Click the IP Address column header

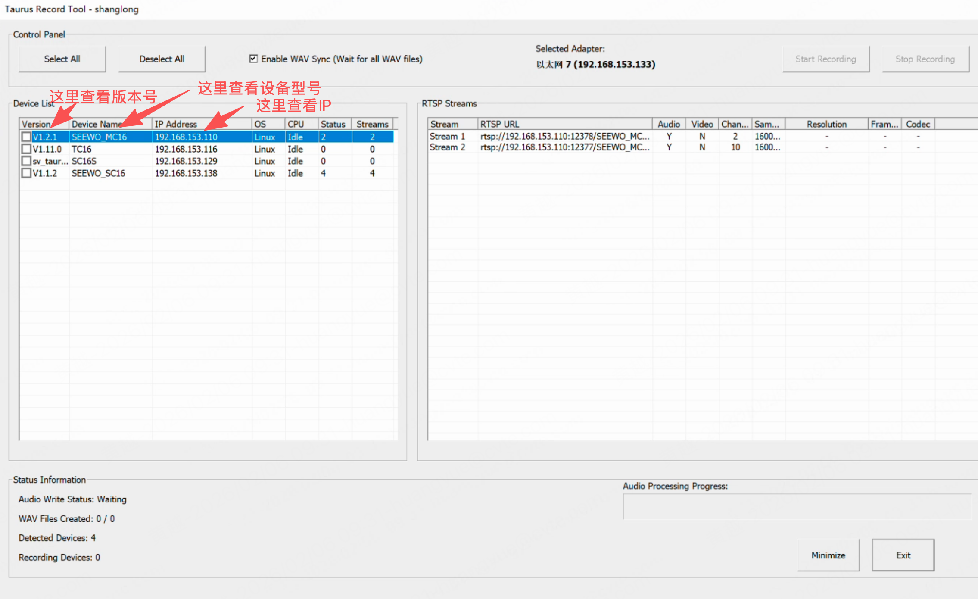pyautogui.click(x=176, y=124)
